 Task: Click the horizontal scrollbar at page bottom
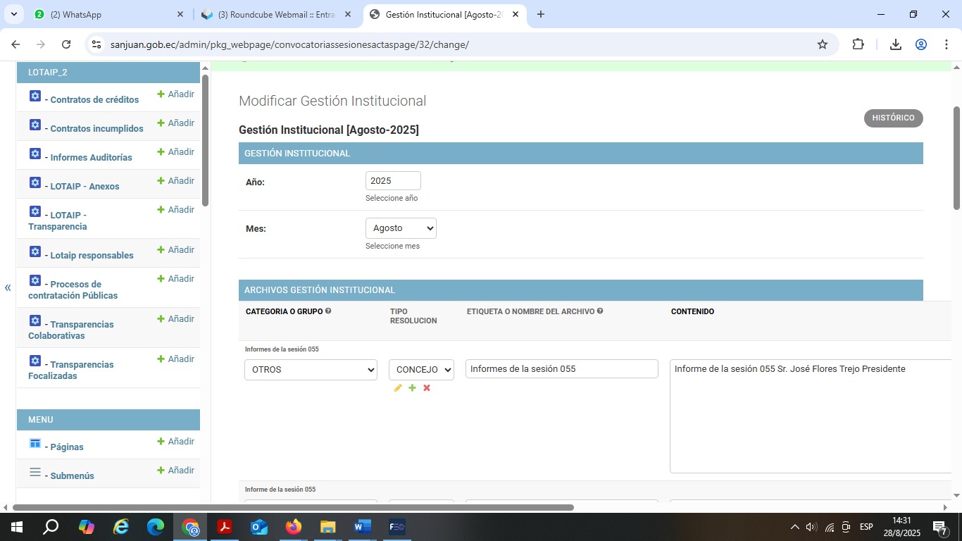tap(293, 507)
